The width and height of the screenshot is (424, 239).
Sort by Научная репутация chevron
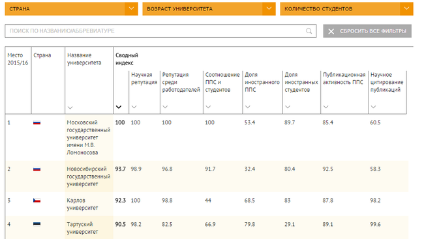(x=134, y=107)
